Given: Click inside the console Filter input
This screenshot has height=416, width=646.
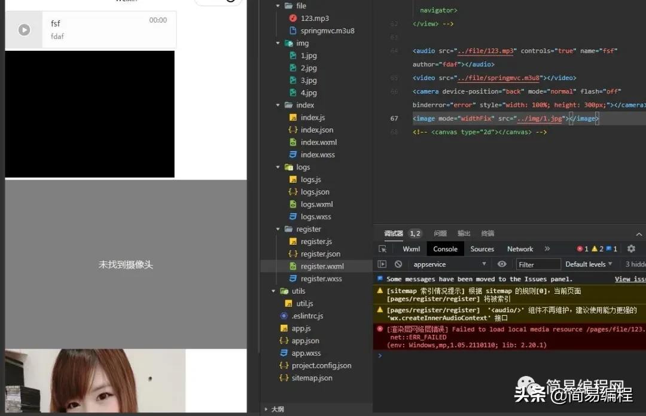Looking at the screenshot, I should point(538,264).
